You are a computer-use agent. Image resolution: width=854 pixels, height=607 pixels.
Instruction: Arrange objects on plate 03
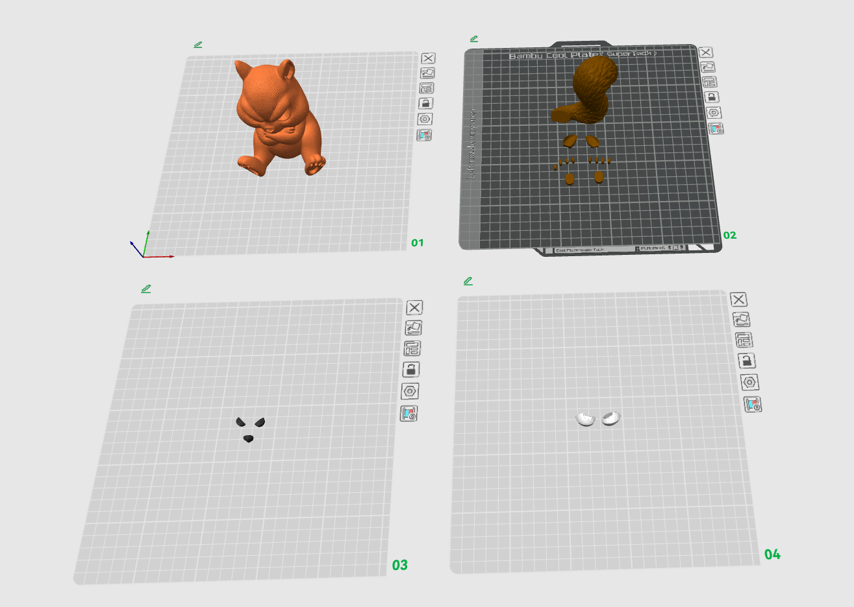tap(412, 348)
